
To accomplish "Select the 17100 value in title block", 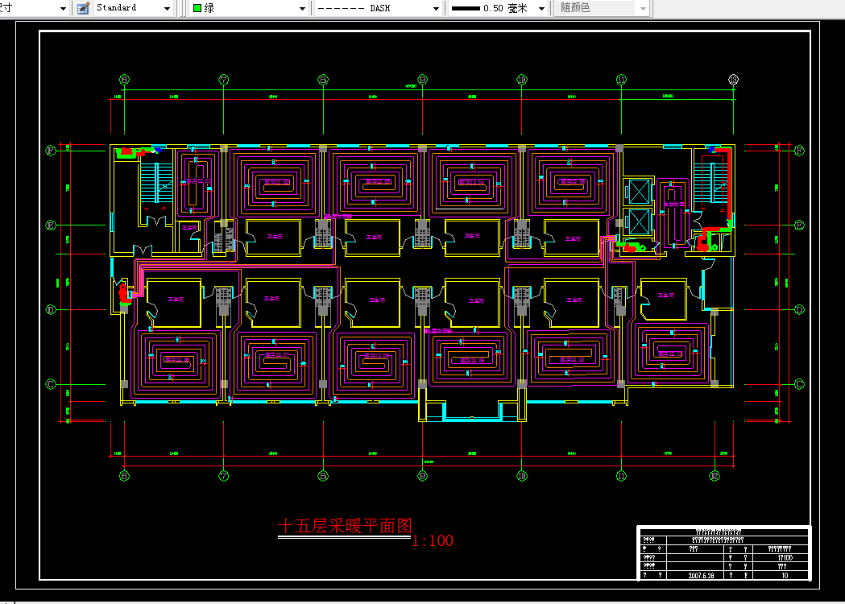I will 785,557.
